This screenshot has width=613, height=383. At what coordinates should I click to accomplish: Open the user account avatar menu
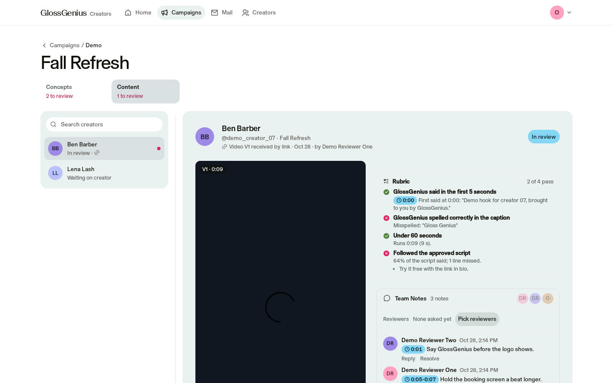(557, 13)
